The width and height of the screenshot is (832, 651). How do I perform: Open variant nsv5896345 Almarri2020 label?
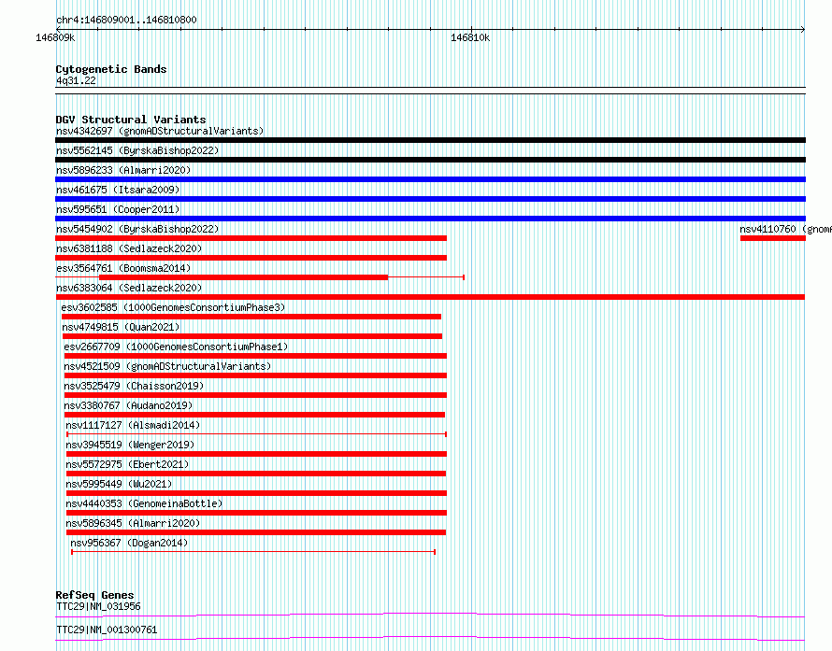click(133, 523)
